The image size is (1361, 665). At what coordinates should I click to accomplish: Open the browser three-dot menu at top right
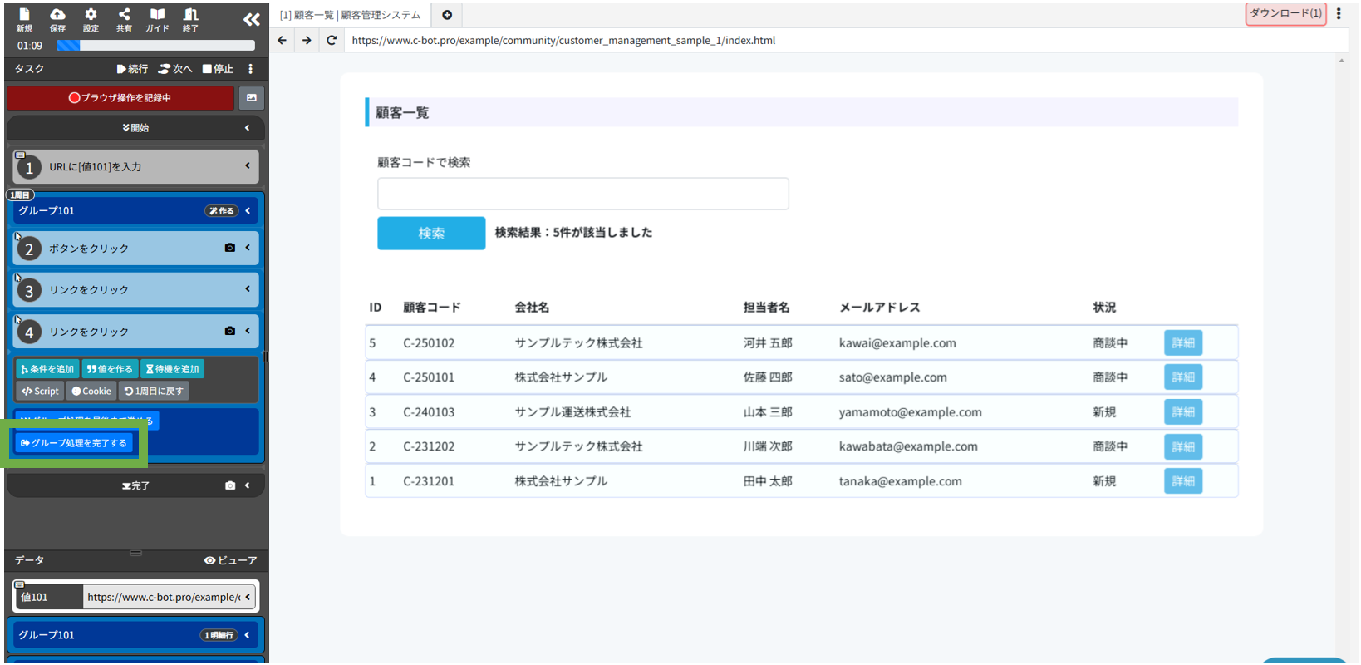click(x=1339, y=13)
